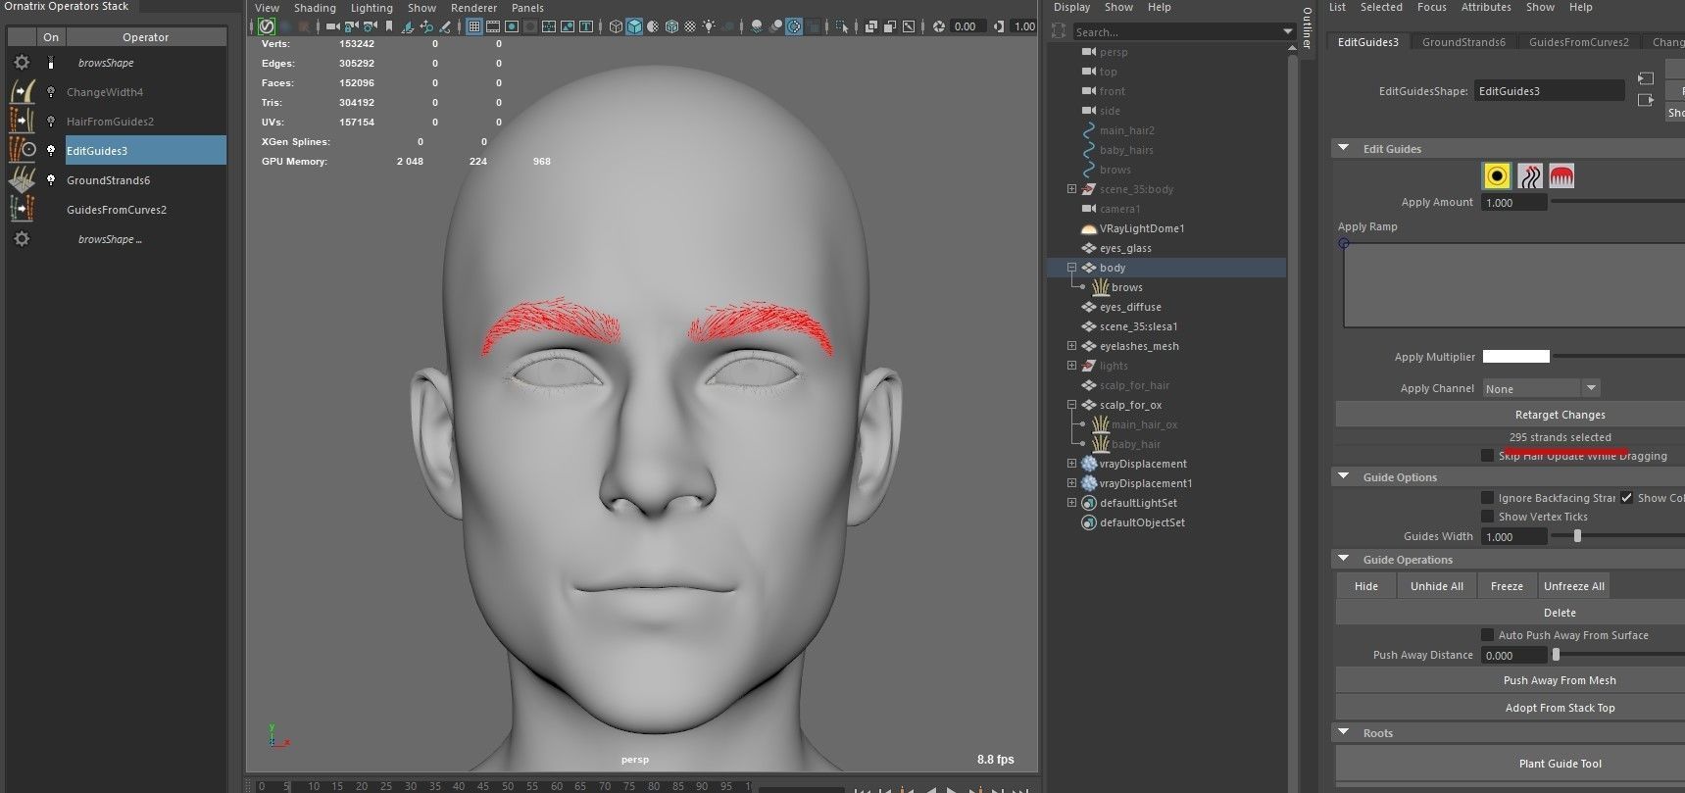Expand the eyelashes_mesh node
Screen dimensions: 1685x793
1071,346
